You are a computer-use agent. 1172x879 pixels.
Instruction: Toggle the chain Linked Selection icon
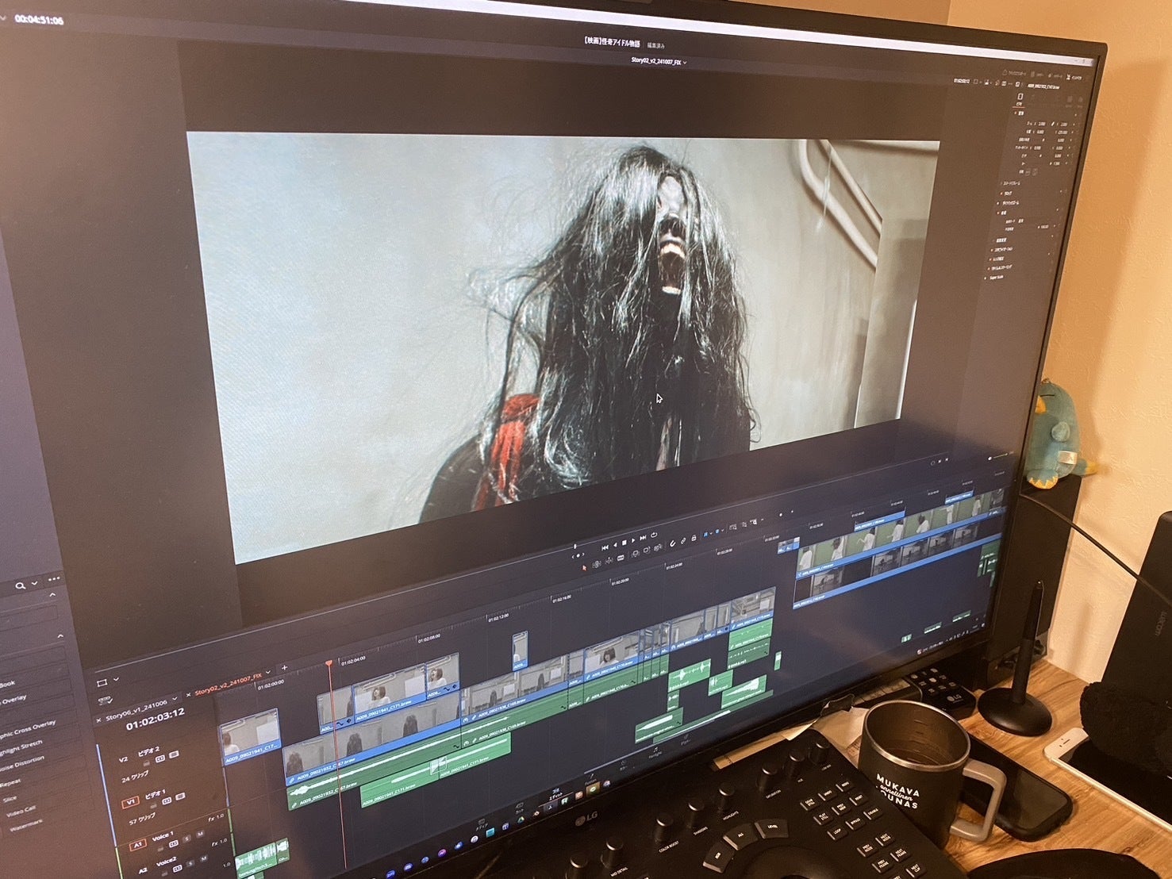pos(683,541)
